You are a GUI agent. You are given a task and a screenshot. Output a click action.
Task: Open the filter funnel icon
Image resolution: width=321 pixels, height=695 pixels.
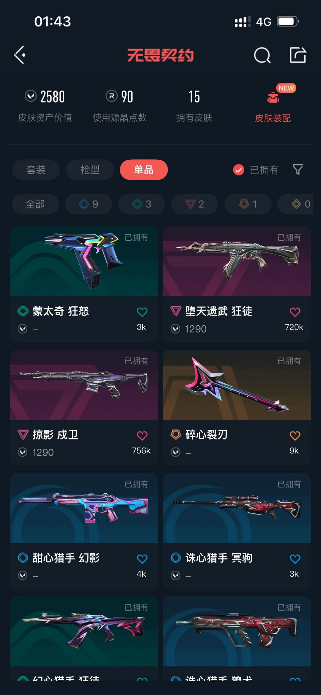[x=298, y=170]
